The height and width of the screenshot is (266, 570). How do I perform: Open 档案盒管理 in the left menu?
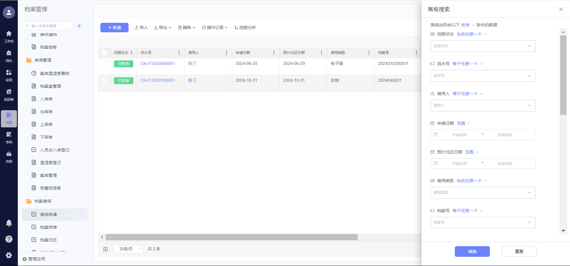coord(50,86)
